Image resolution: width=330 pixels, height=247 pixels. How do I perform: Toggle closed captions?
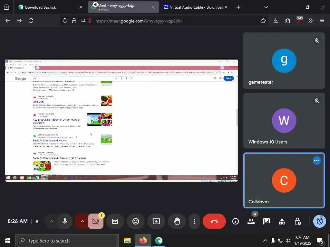(x=115, y=221)
